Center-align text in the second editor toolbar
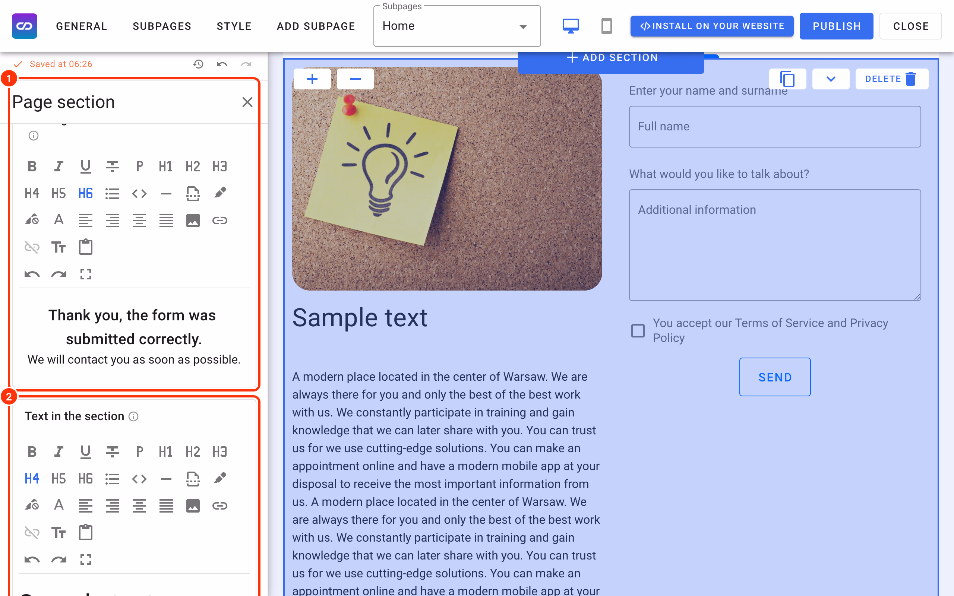The image size is (954, 596). click(139, 506)
